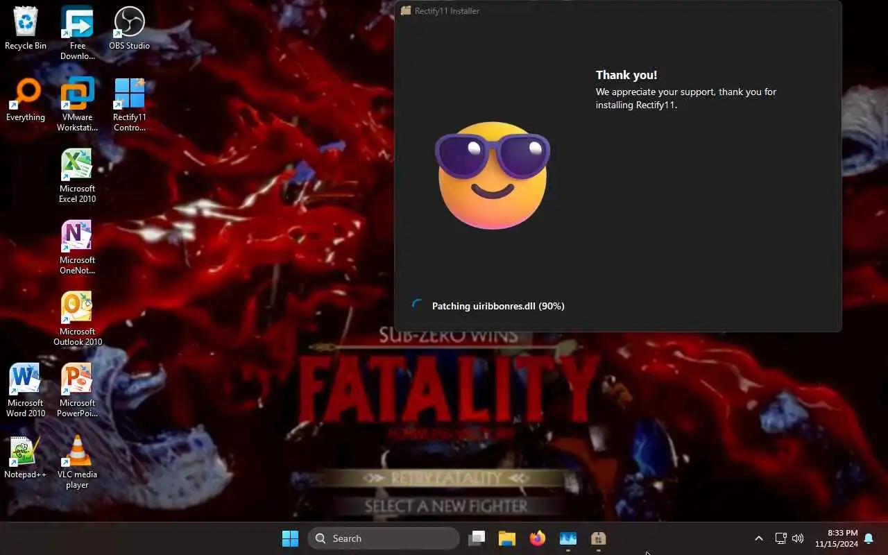Select the VLC media player shortcut
Image resolution: width=888 pixels, height=555 pixels.
click(x=77, y=462)
